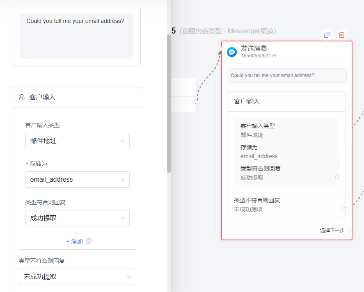This screenshot has height=292, width=364.
Task: Click 邮件地址 value in the node card
Action: (252, 135)
